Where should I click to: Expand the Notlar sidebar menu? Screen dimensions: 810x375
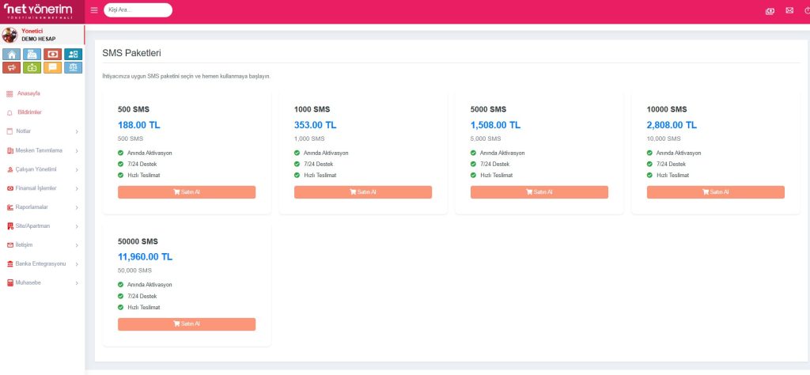click(42, 131)
